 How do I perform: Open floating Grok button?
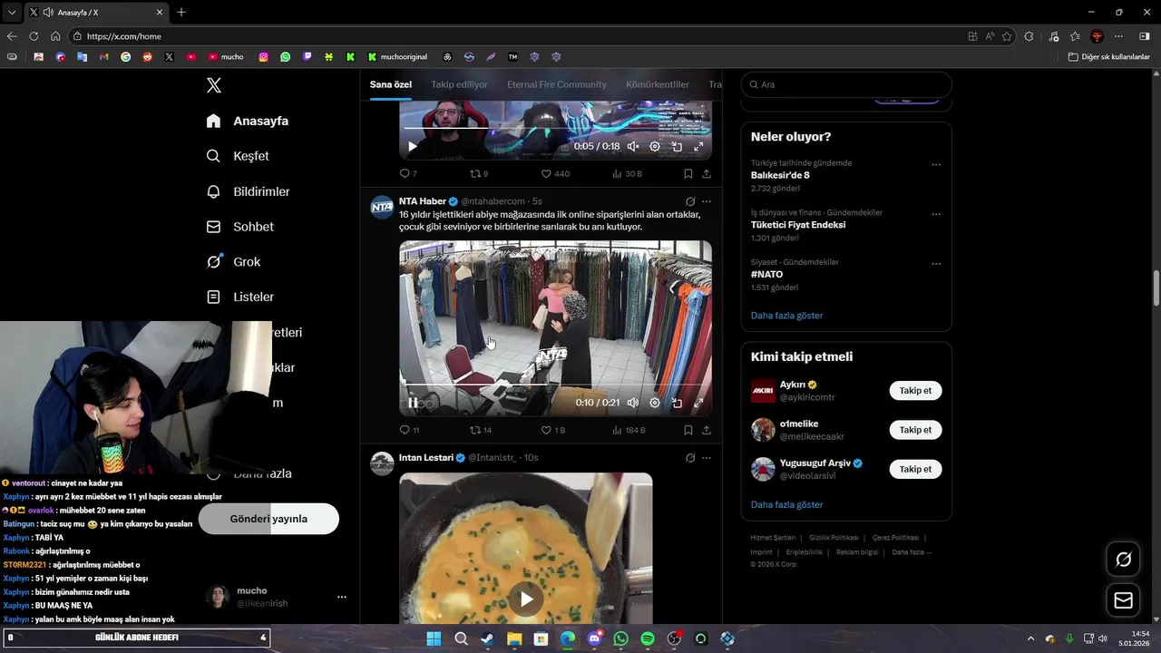pyautogui.click(x=1123, y=560)
